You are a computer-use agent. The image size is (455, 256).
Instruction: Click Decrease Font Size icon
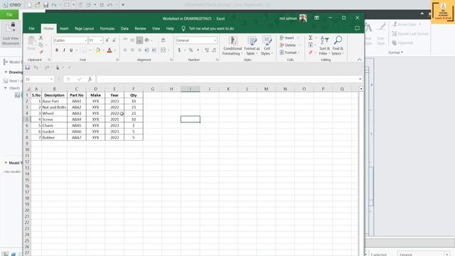114,41
